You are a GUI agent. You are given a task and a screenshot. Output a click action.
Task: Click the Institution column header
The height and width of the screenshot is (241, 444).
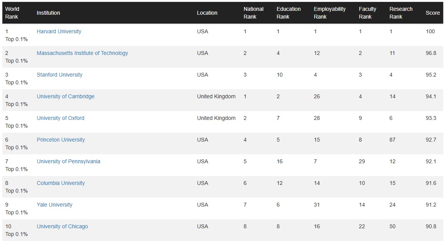pyautogui.click(x=48, y=13)
